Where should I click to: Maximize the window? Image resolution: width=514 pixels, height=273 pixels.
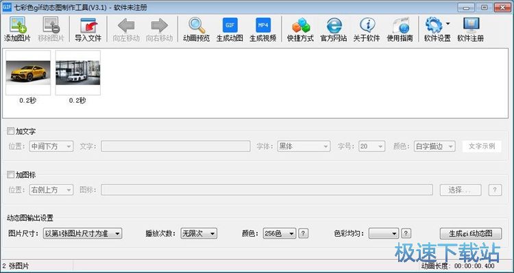485,8
